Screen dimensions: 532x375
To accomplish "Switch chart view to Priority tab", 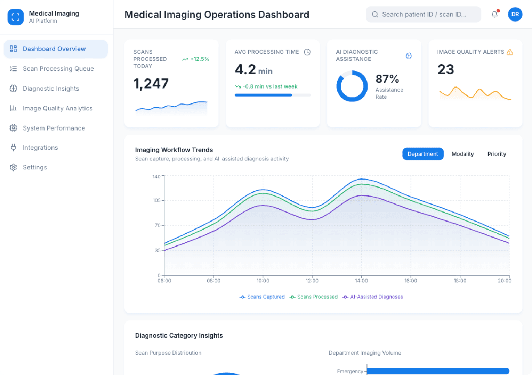I will click(x=497, y=154).
